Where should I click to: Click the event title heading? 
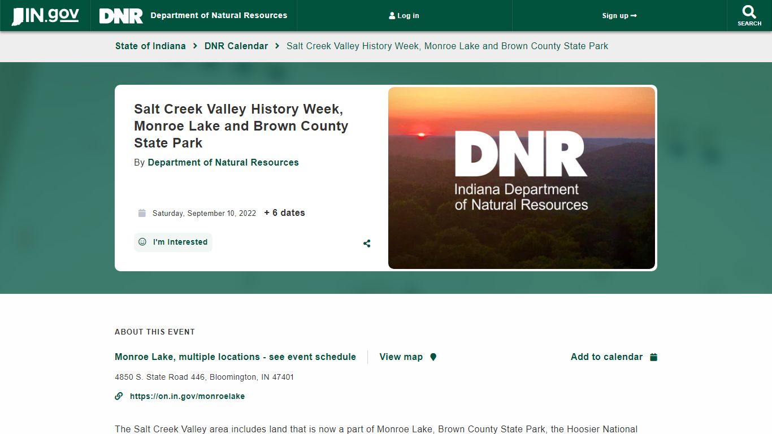point(241,126)
